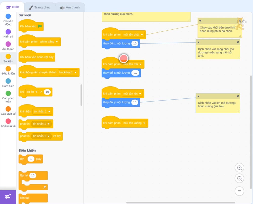
Task: Open the backdrop1 dropdown in the palette
Action: tap(68, 72)
